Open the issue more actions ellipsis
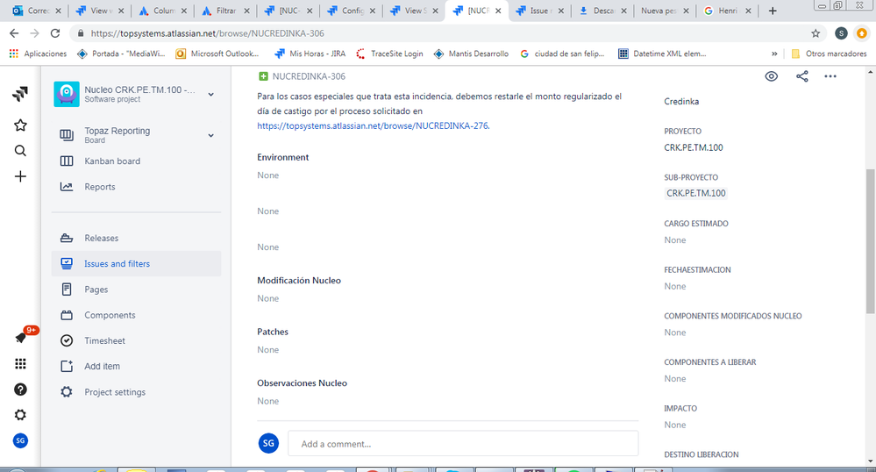The height and width of the screenshot is (472, 876). 830,76
